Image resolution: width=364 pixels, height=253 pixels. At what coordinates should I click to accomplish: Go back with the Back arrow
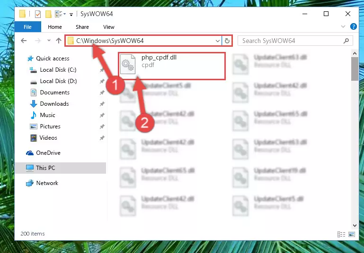(x=24, y=41)
